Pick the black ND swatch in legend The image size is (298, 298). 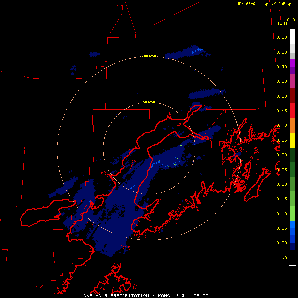pos(292,258)
